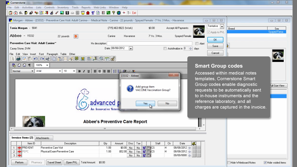Click the insert table icon in editor toolbar
The image size is (297, 167).
(89, 59)
